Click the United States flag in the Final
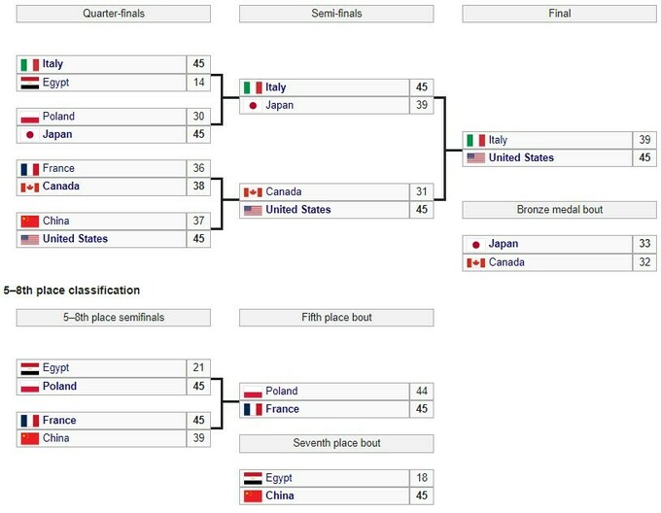The width and height of the screenshot is (661, 513). [x=474, y=157]
